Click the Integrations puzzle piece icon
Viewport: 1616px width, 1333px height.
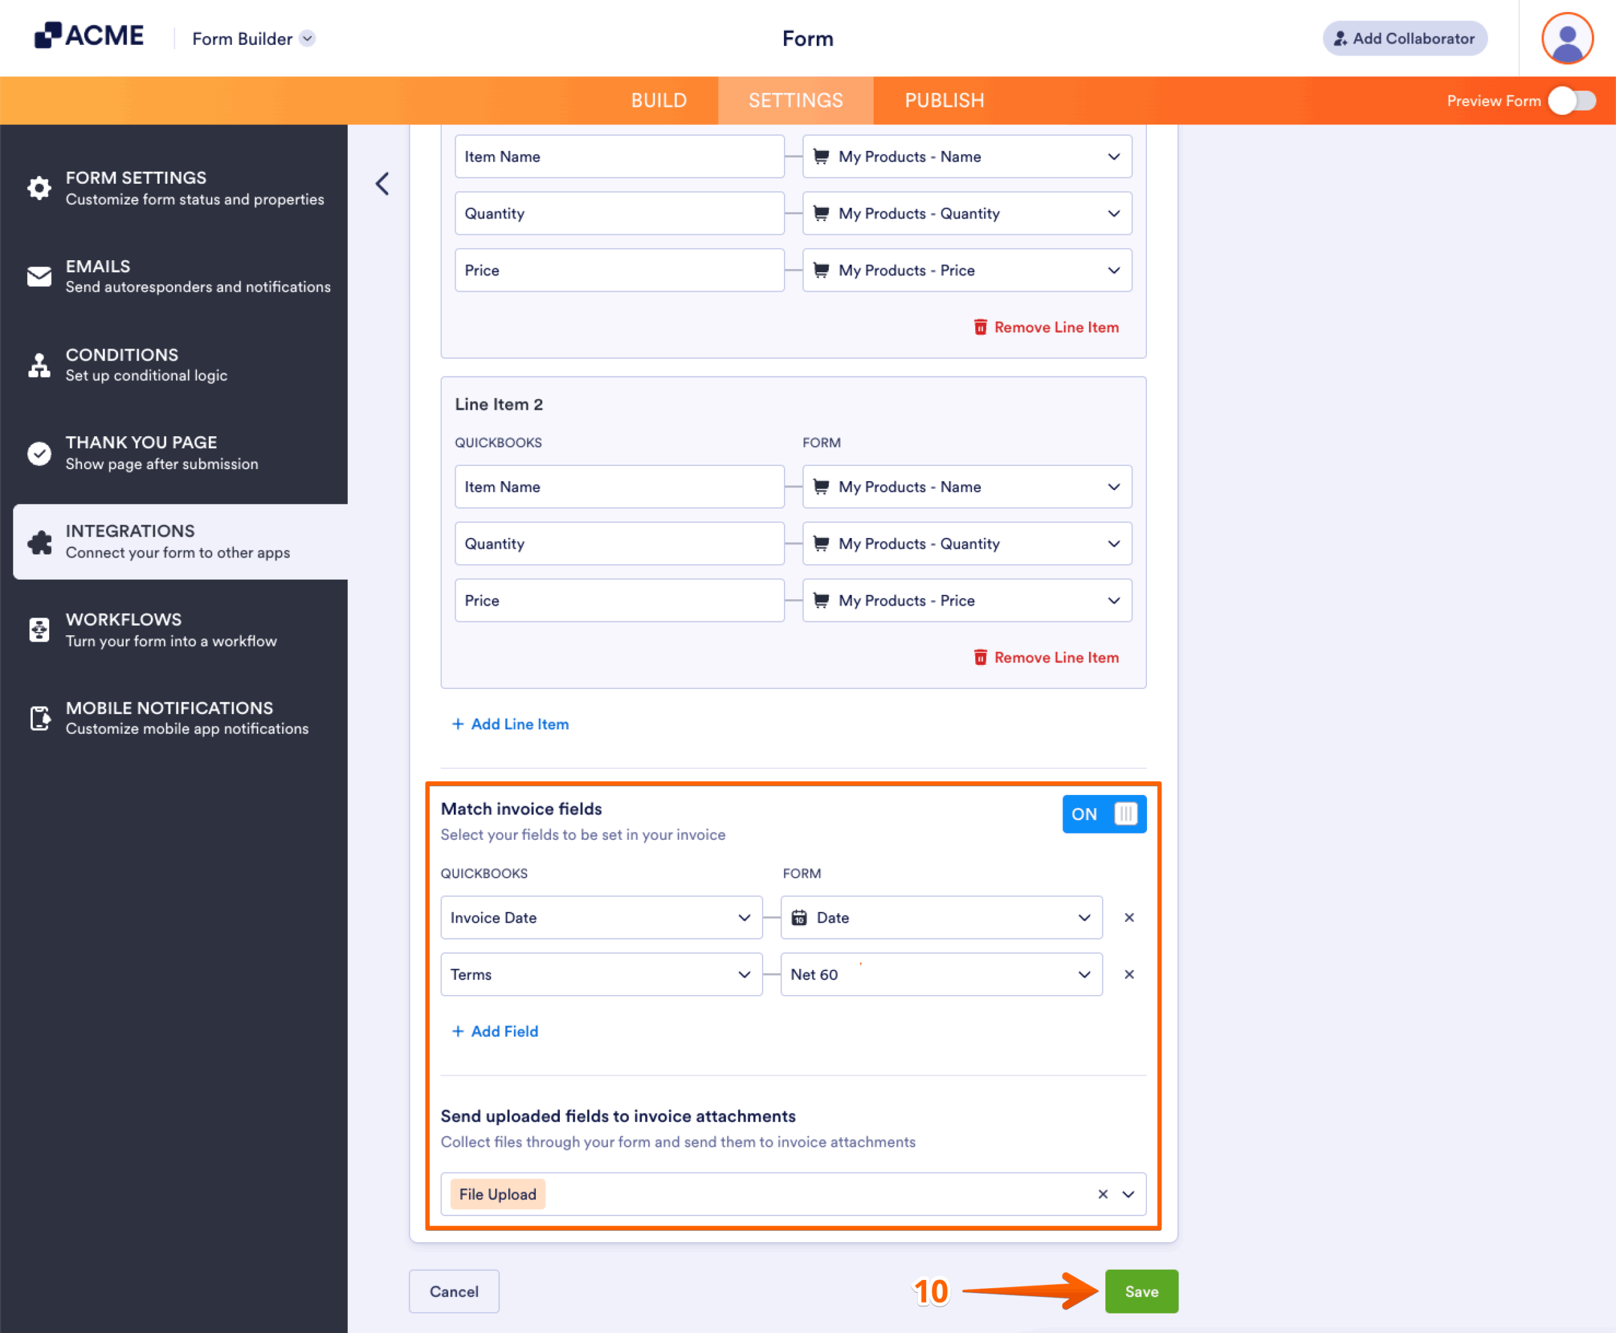pyautogui.click(x=39, y=542)
